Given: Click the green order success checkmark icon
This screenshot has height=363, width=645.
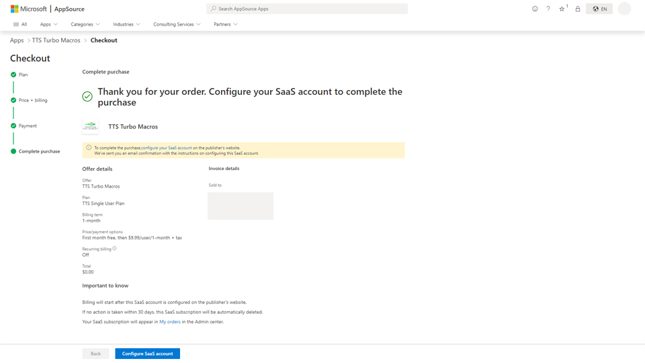Looking at the screenshot, I should pos(87,97).
